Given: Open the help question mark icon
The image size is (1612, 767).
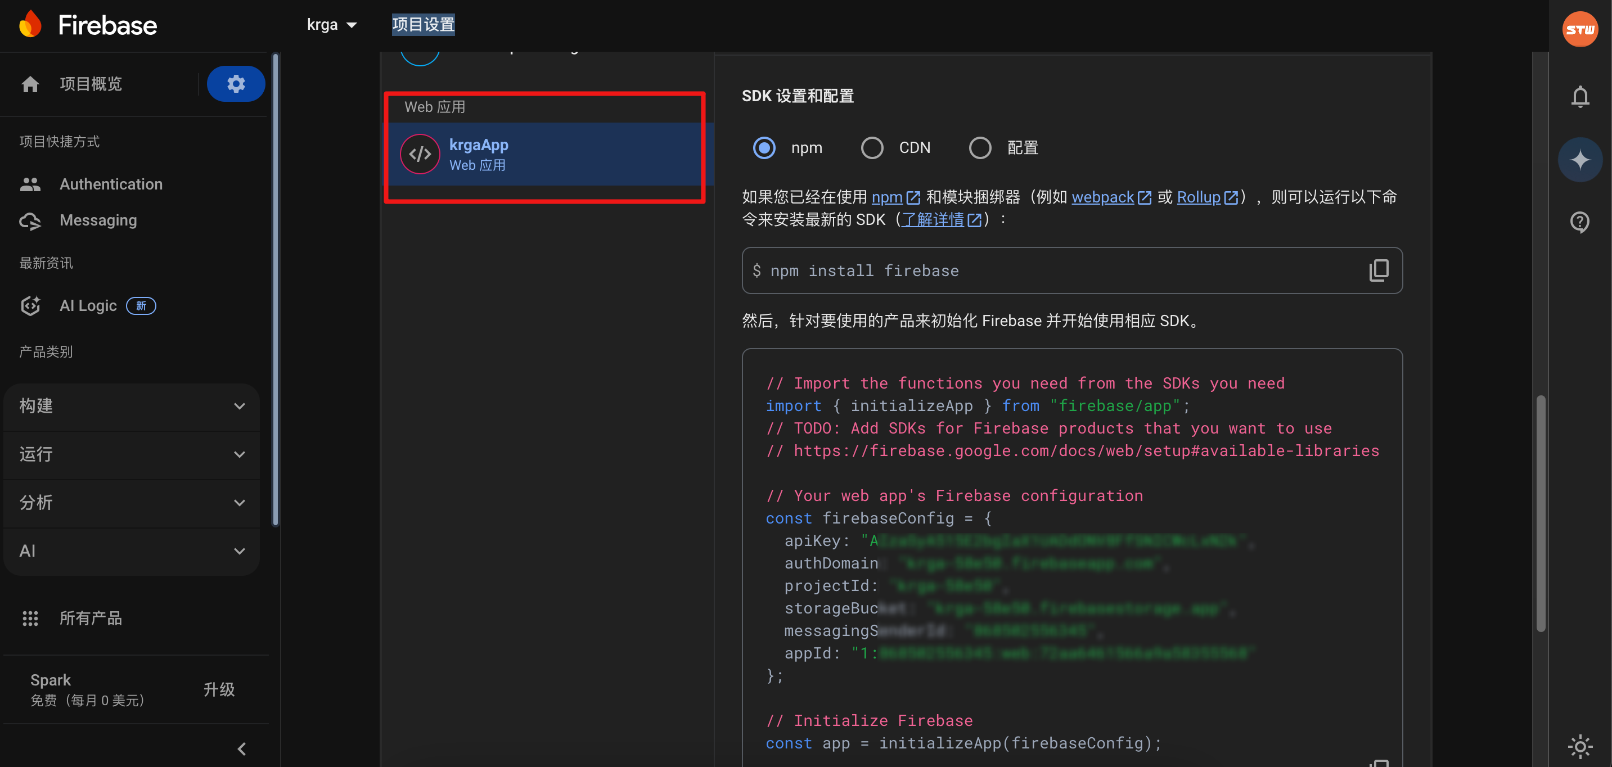Looking at the screenshot, I should coord(1580,222).
